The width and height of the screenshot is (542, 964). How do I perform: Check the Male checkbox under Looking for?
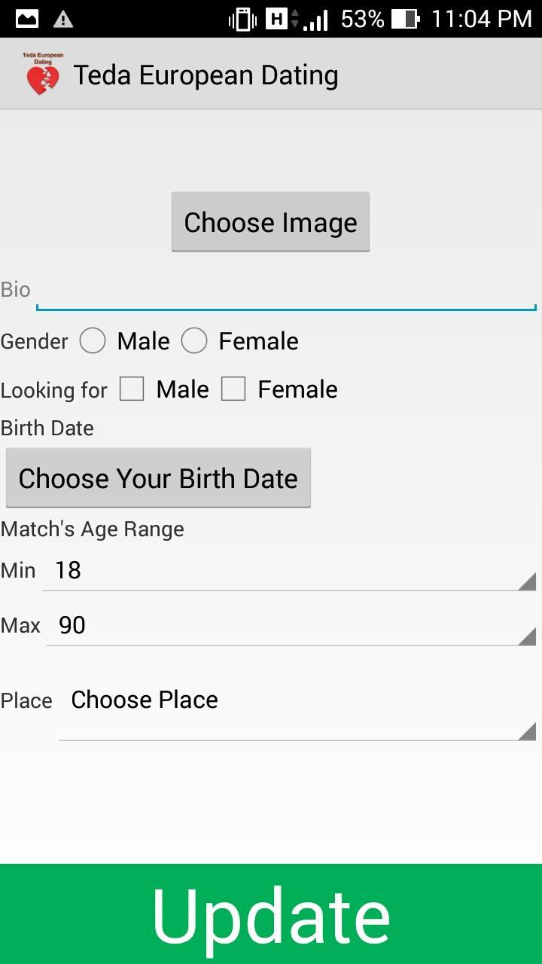pos(132,389)
